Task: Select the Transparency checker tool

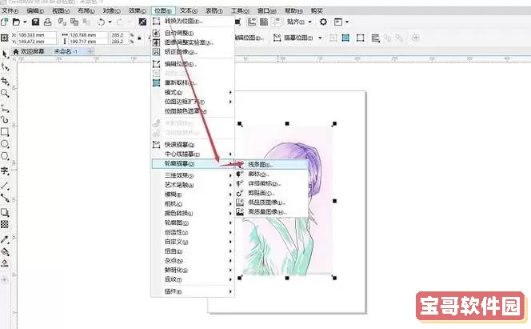Action: (x=5, y=224)
